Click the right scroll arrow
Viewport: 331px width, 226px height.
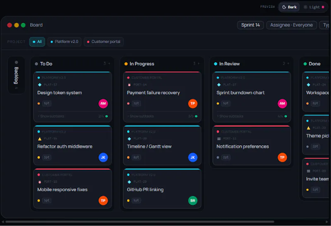(x=327, y=222)
